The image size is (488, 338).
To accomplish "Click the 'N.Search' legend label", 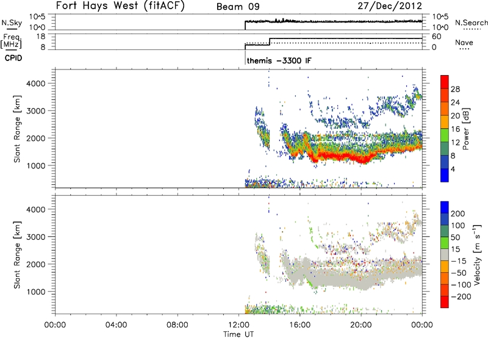I will (471, 23).
